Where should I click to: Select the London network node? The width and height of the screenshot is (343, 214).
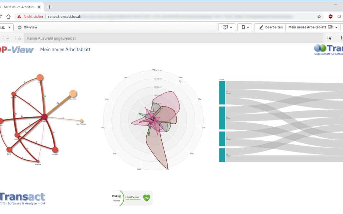pos(17,135)
